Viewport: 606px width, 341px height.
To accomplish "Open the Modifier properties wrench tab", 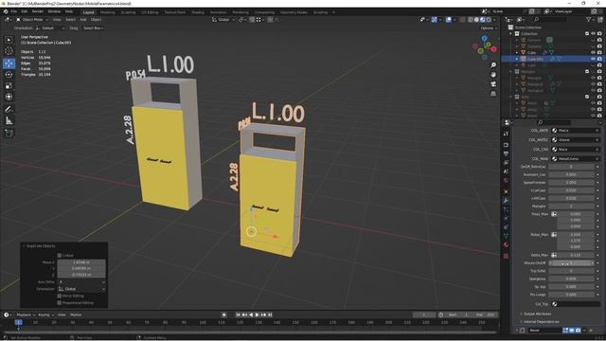I will 506,200.
